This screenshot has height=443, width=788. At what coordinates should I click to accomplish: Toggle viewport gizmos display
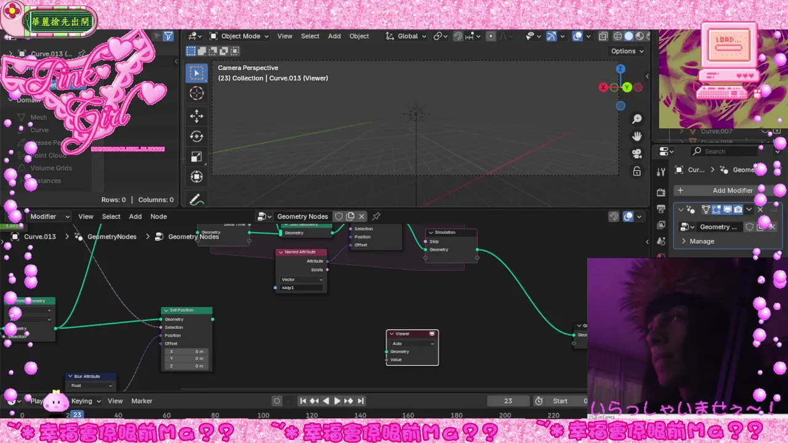pos(552,36)
